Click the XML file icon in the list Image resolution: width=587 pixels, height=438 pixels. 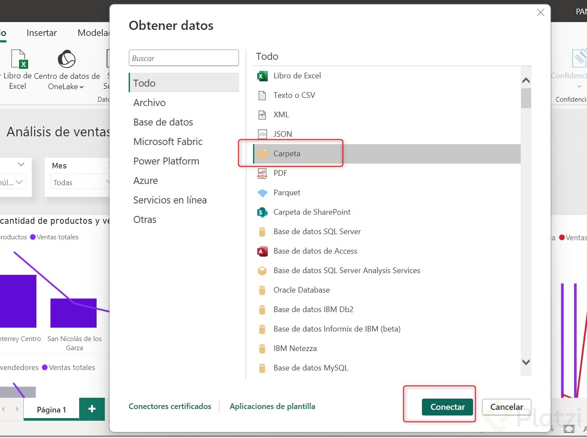tap(262, 115)
